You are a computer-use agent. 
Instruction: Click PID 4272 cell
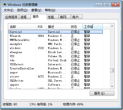[x=41, y=76]
